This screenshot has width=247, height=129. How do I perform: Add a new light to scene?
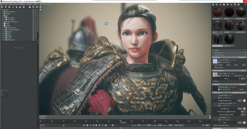(x=6, y=7)
